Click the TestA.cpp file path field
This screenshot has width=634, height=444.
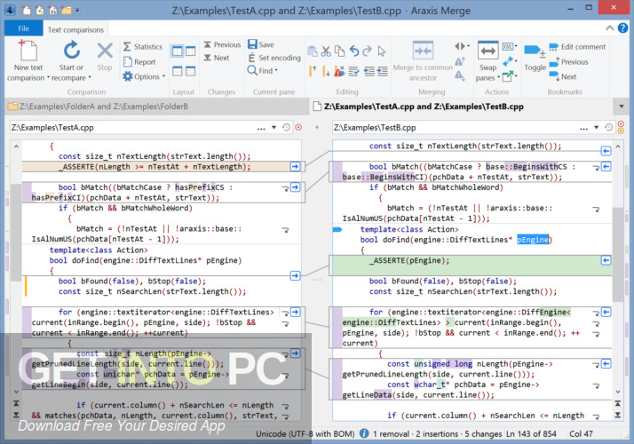(x=131, y=128)
